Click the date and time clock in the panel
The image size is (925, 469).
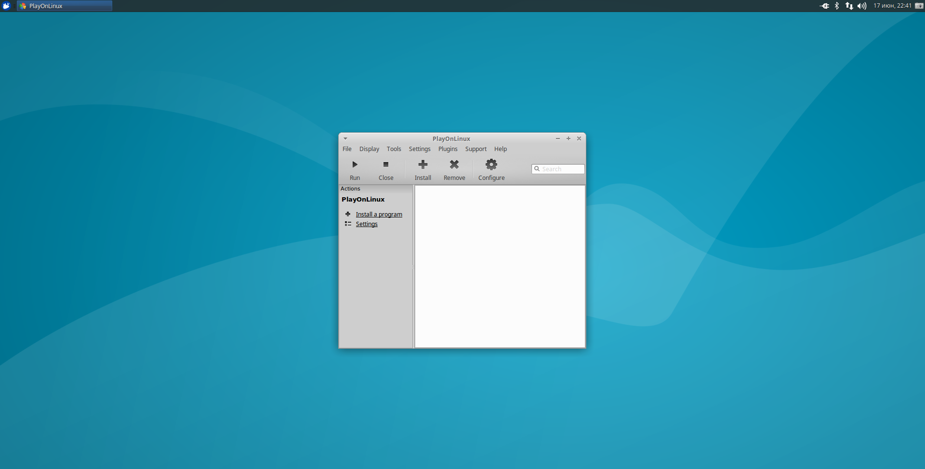tap(892, 6)
